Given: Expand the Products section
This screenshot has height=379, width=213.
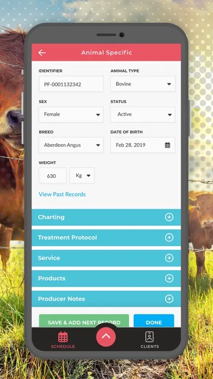Looking at the screenshot, I should point(106,278).
